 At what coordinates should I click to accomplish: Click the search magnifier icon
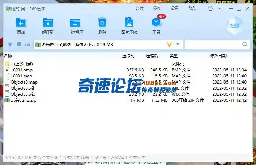pos(245,44)
